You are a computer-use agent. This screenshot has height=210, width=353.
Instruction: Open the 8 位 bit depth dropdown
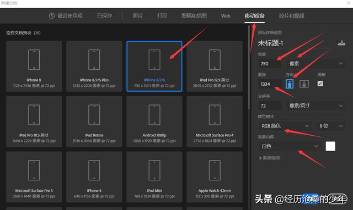coord(331,126)
